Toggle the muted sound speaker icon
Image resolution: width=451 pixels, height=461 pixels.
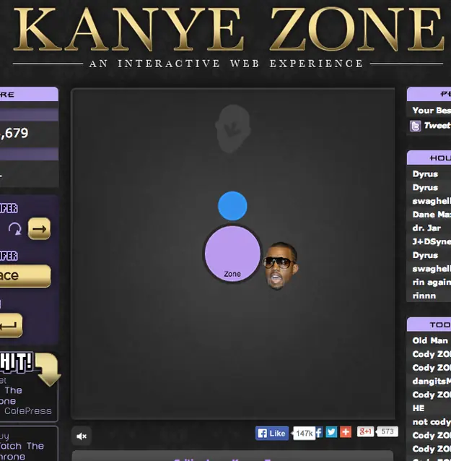82,436
